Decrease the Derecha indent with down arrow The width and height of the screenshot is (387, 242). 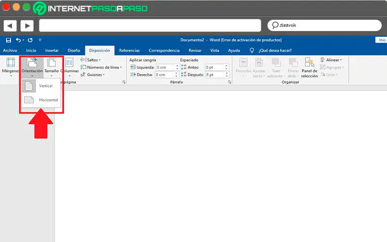pos(176,76)
